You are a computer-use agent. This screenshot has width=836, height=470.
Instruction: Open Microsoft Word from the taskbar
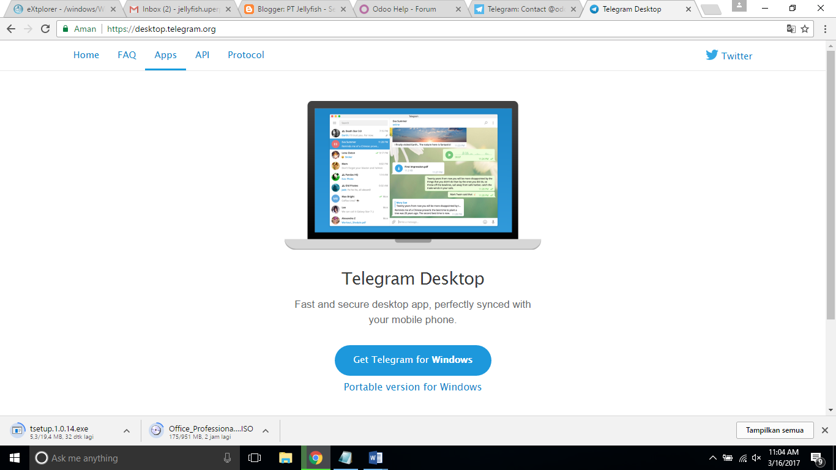(x=376, y=458)
